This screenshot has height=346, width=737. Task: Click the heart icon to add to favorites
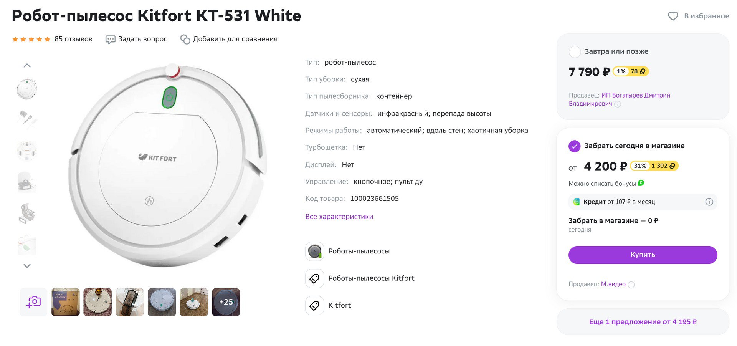[x=673, y=16]
